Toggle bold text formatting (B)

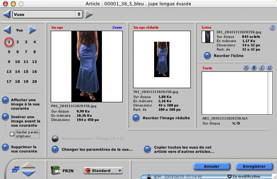[x=254, y=68]
